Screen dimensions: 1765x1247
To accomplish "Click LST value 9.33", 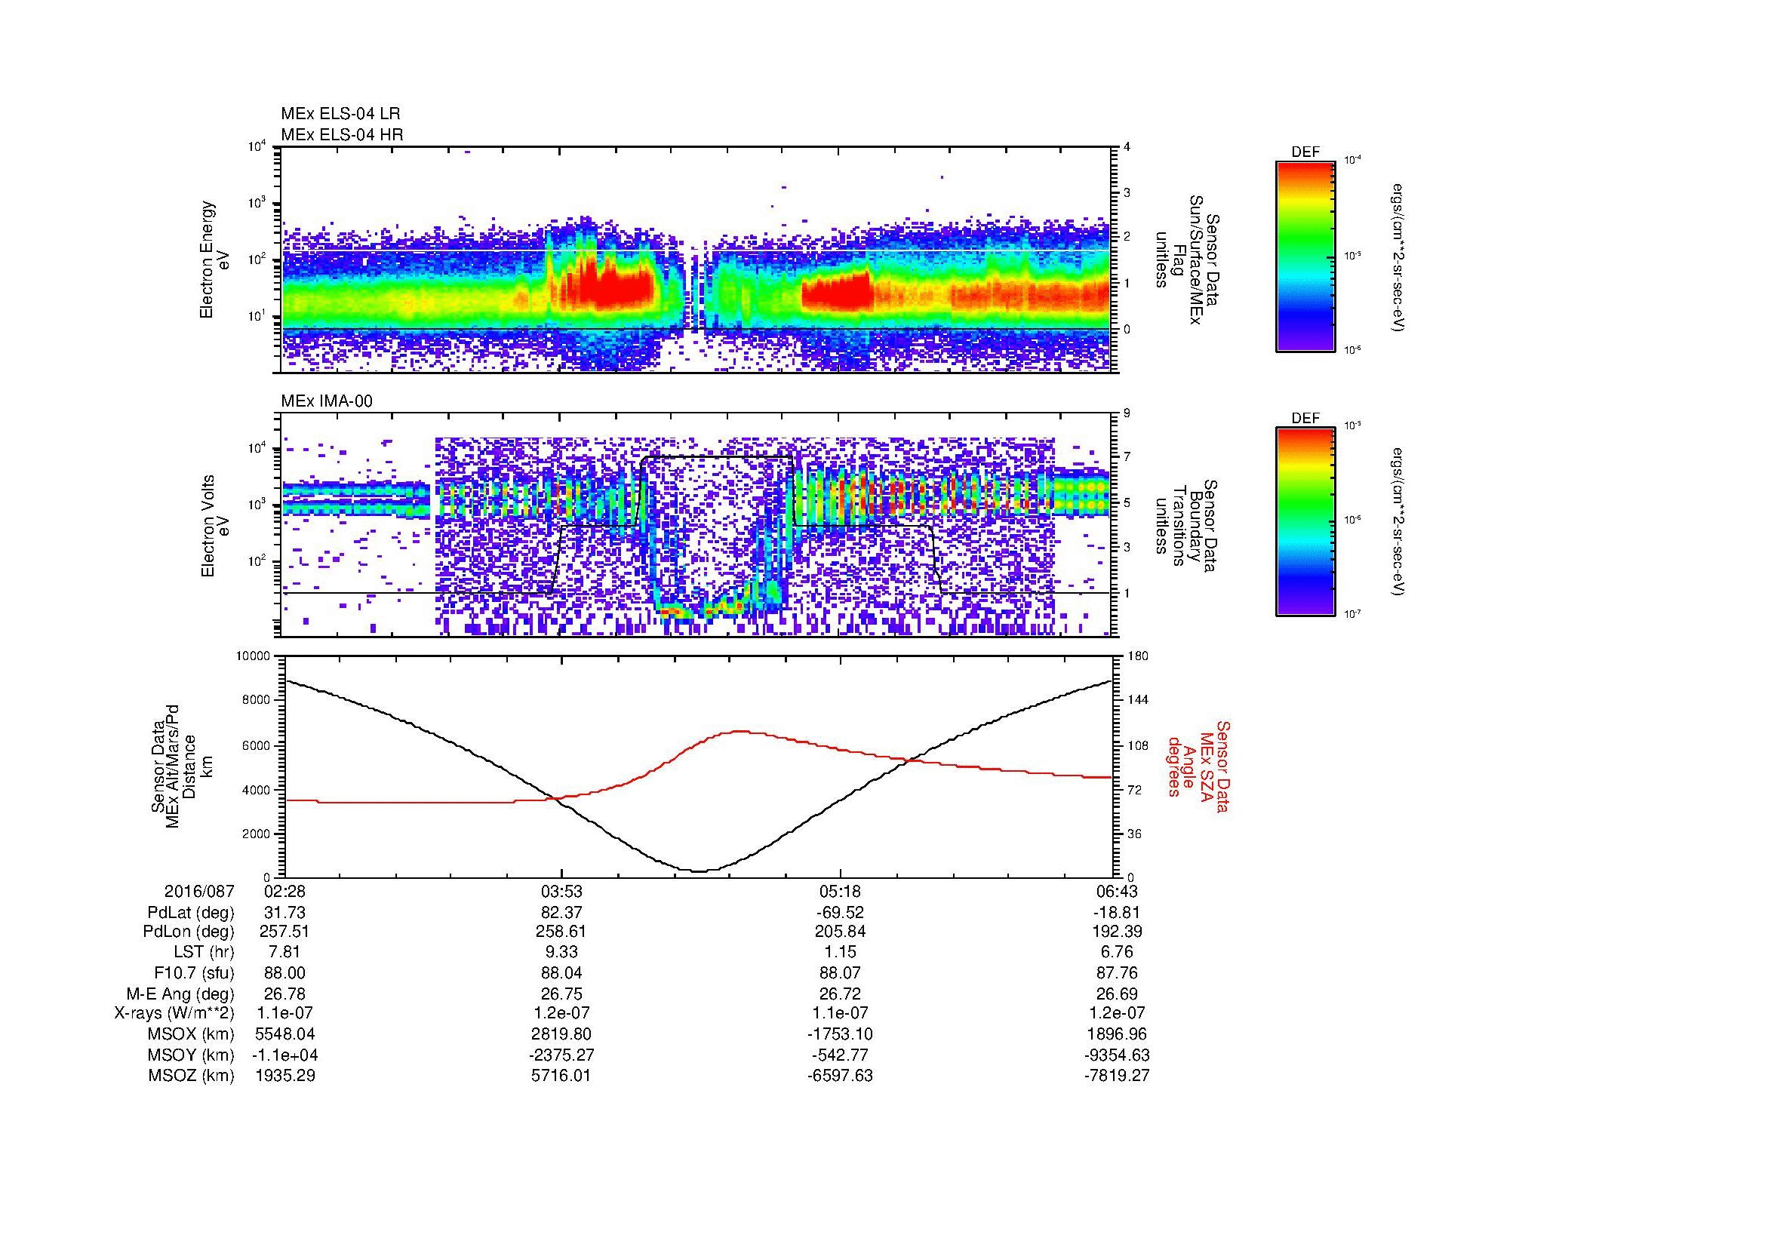I will 562,953.
